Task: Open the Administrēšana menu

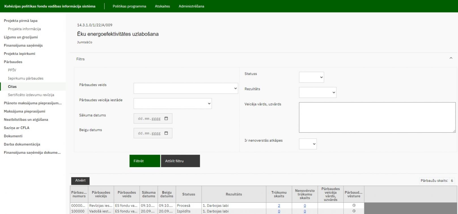Action: point(191,6)
